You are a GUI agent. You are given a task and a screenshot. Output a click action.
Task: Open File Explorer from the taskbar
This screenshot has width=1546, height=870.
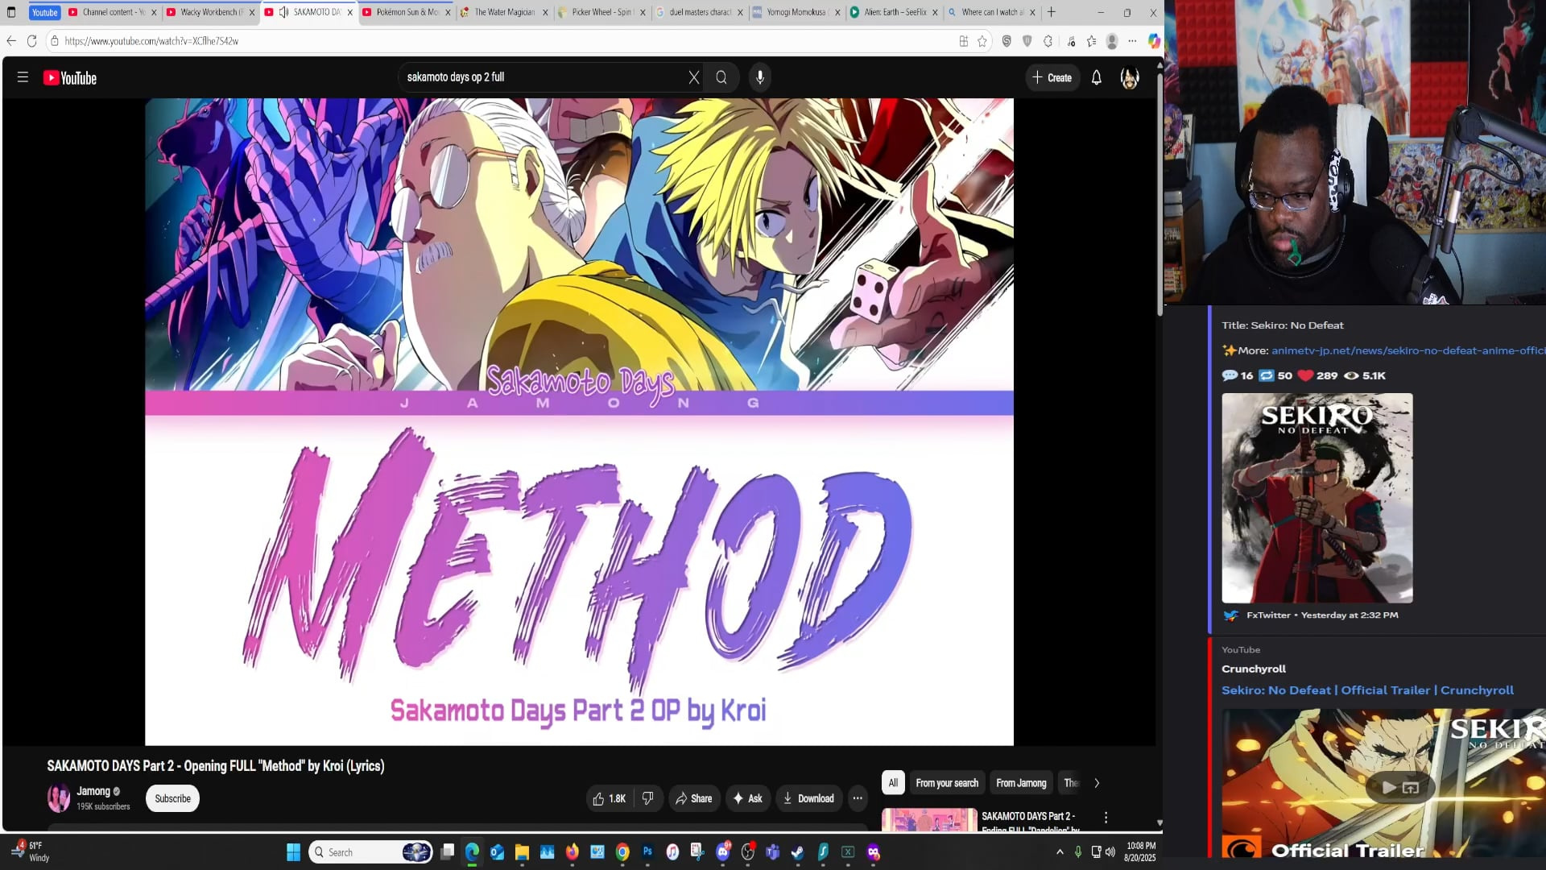coord(522,852)
